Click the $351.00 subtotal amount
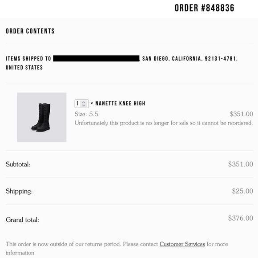The height and width of the screenshot is (258, 258). click(x=241, y=164)
